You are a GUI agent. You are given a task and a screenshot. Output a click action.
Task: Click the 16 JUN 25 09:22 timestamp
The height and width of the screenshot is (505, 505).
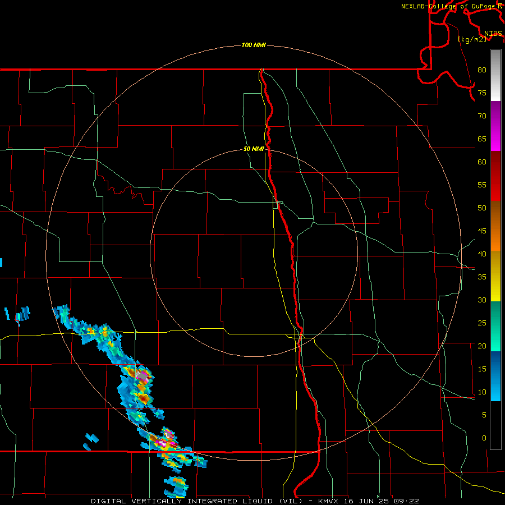382,501
